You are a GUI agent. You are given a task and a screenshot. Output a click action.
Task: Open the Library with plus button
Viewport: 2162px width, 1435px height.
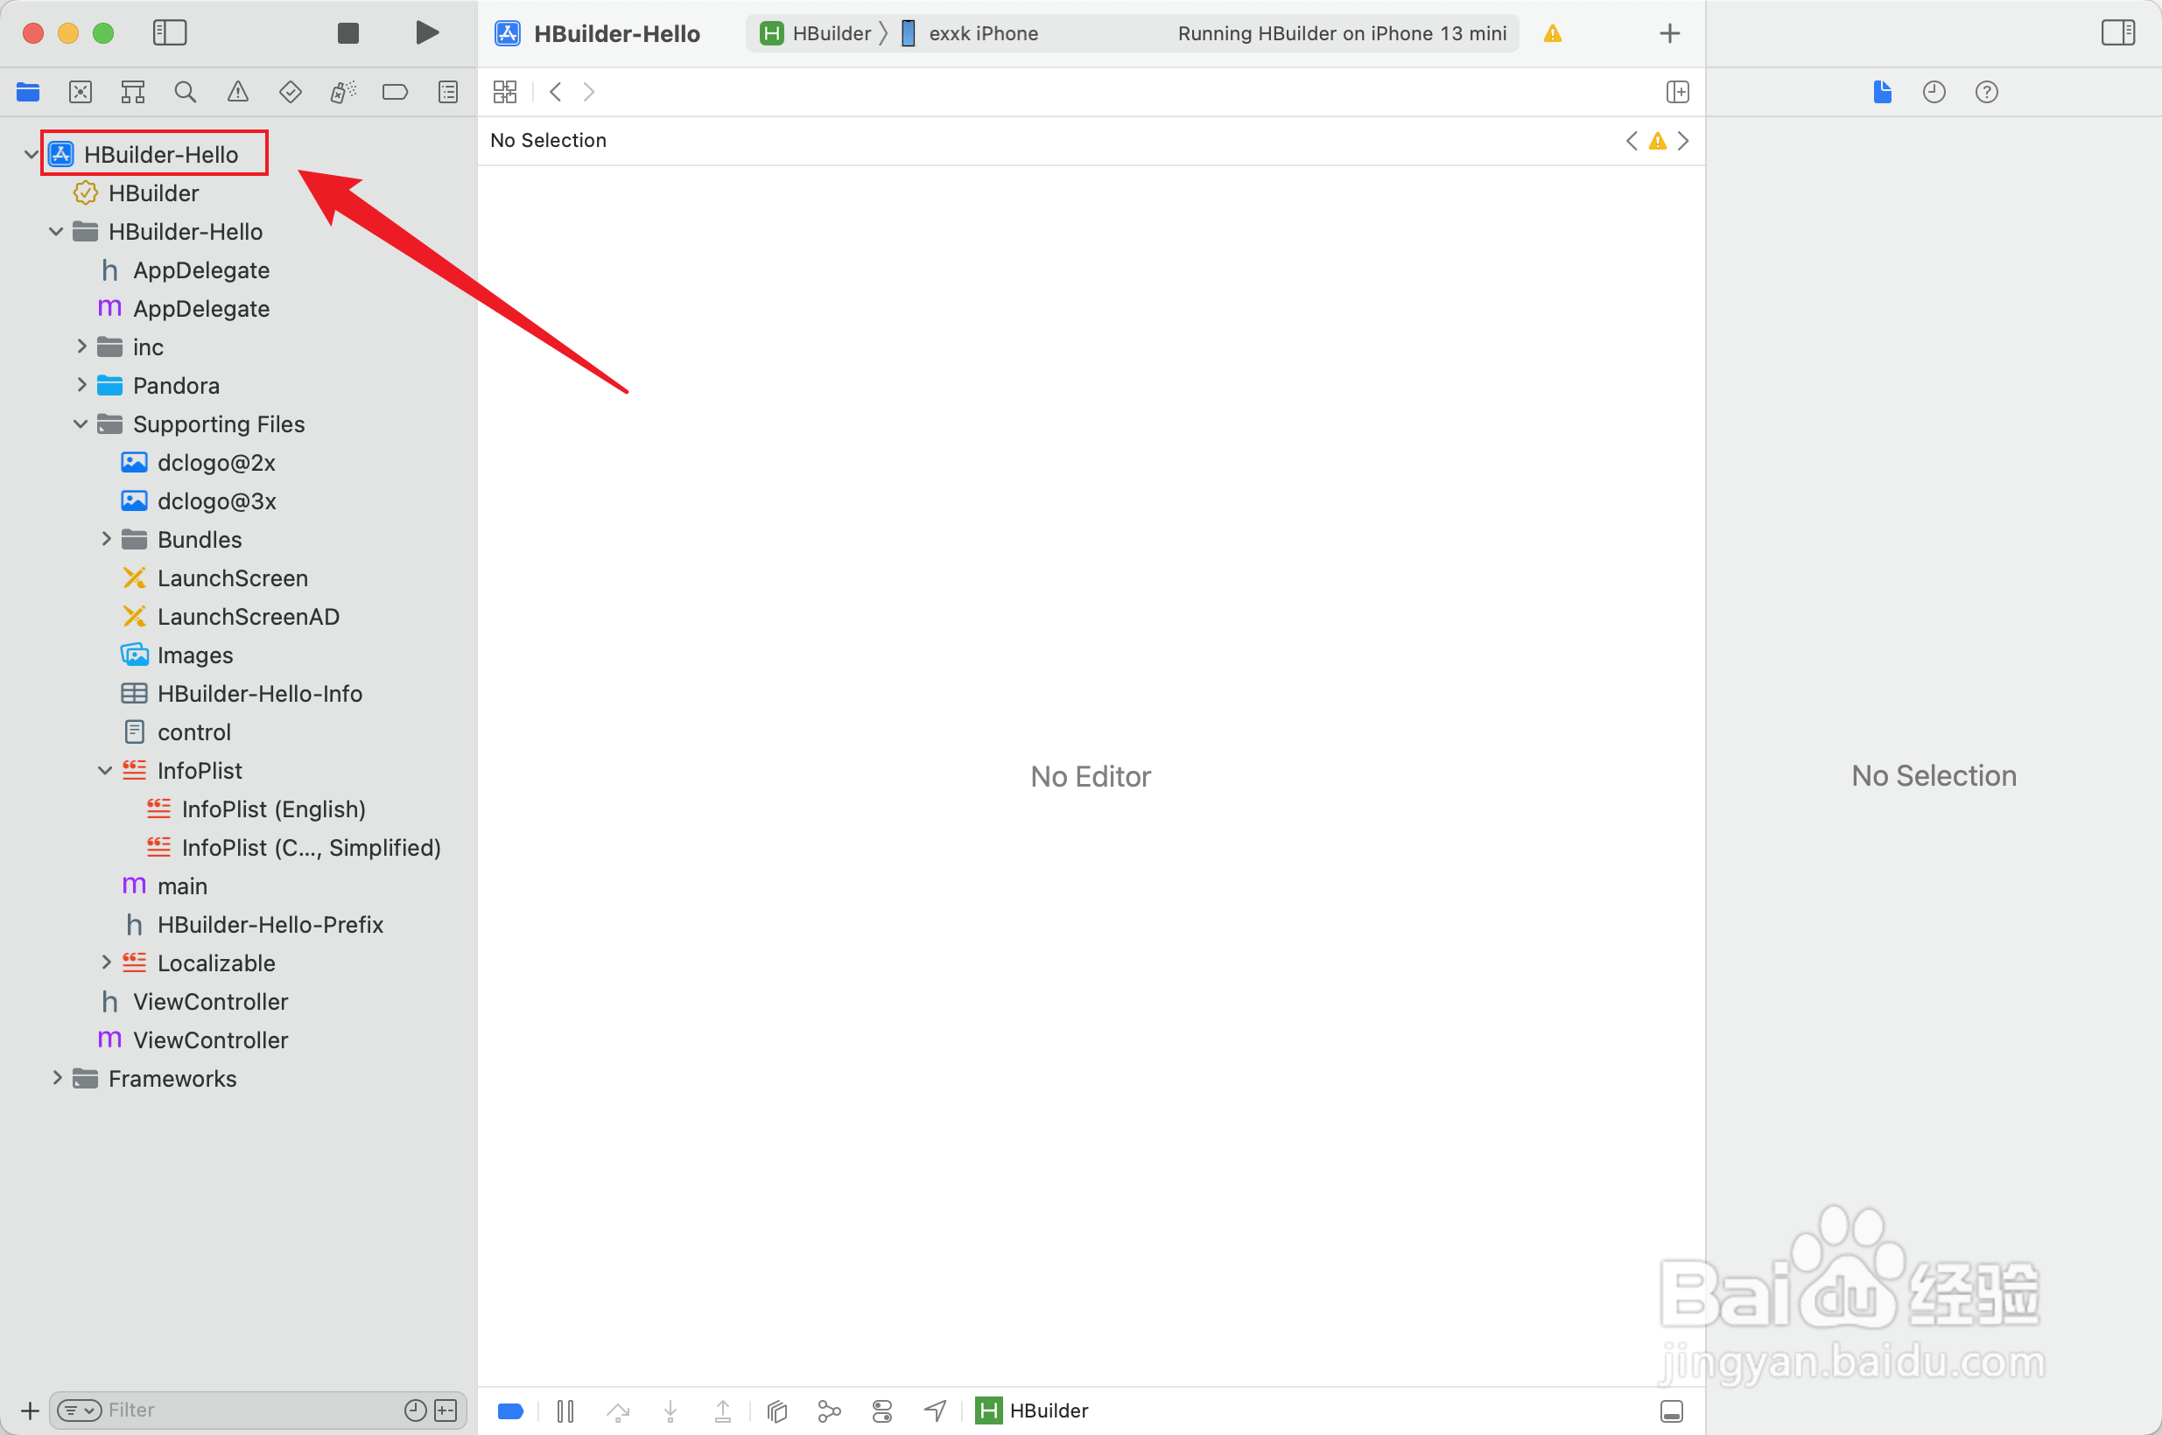[x=1669, y=34]
